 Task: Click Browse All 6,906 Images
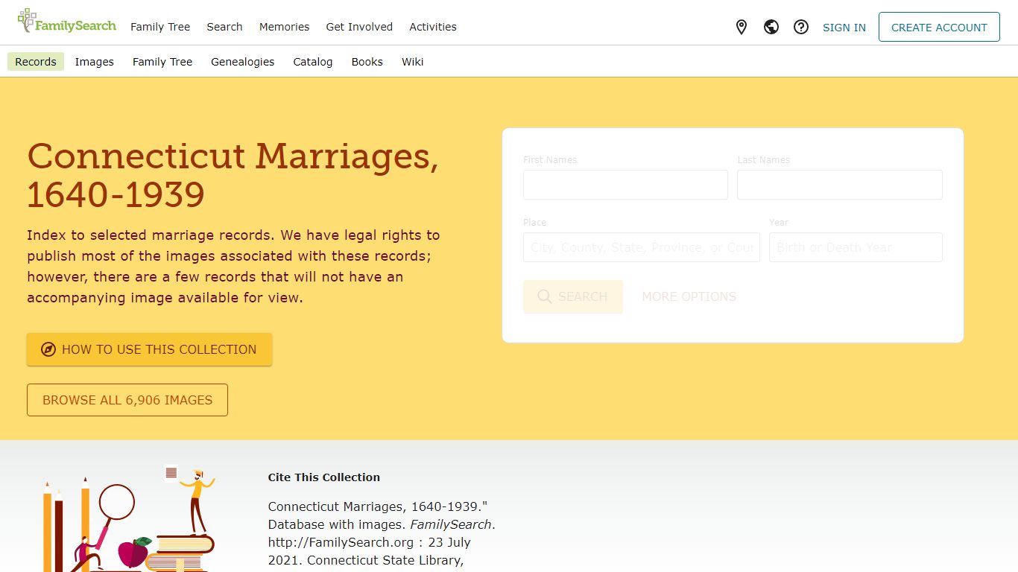point(127,400)
